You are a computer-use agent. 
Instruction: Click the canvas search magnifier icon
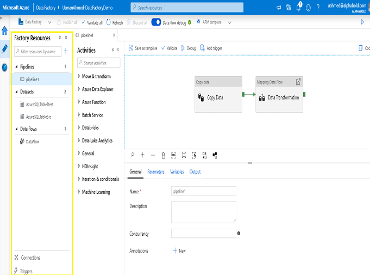click(x=132, y=155)
